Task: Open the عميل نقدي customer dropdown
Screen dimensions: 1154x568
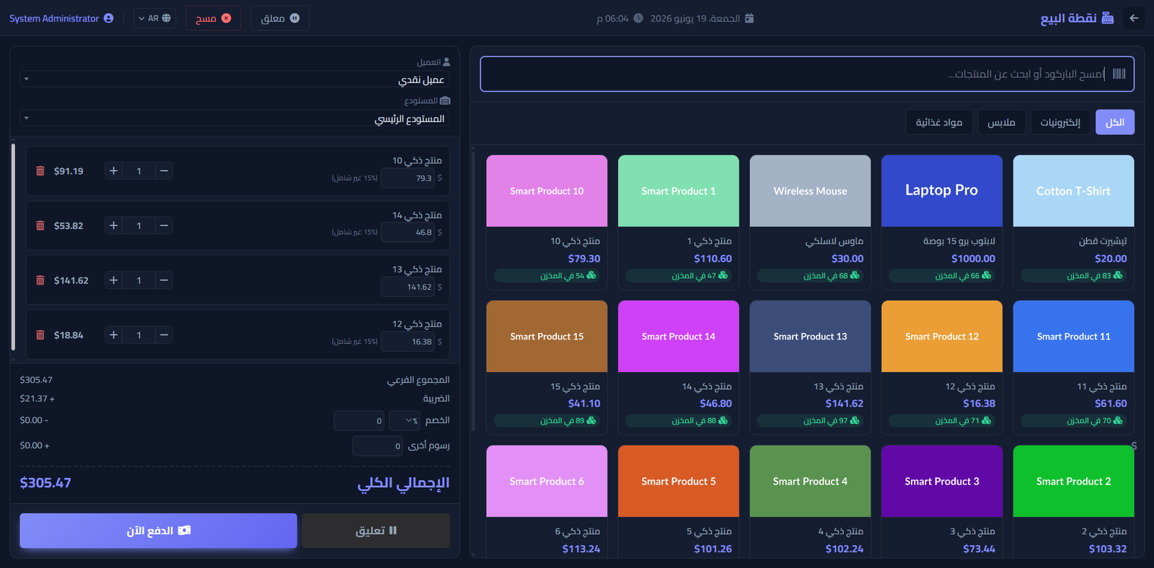Action: [234, 79]
